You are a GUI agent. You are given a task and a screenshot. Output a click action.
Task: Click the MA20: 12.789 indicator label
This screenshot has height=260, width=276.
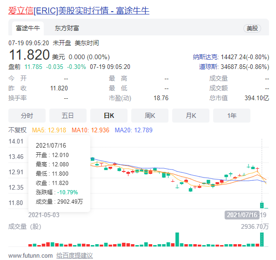(134, 130)
